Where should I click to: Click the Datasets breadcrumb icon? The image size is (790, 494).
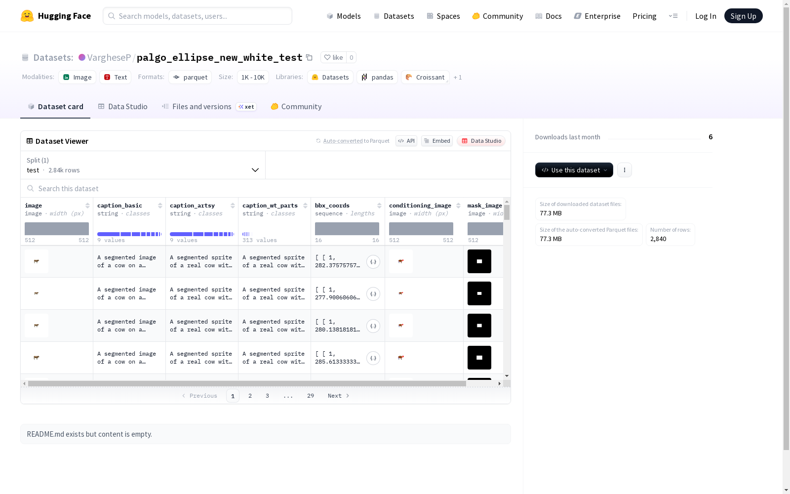[25, 57]
